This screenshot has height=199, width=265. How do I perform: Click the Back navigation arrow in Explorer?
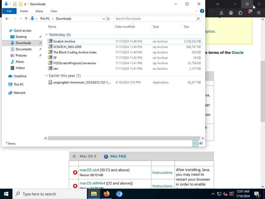(x=7, y=19)
